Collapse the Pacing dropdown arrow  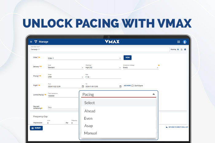pos(154,94)
